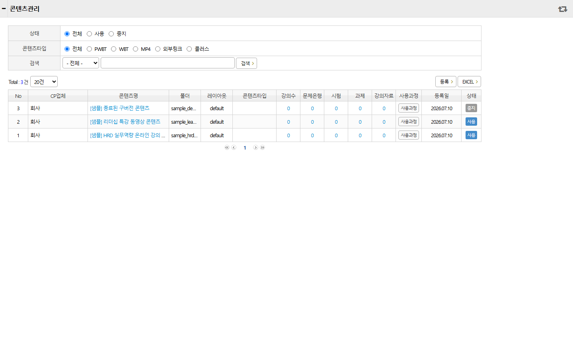Click the 등록 button
Screen dimensions: 573x358
point(446,82)
